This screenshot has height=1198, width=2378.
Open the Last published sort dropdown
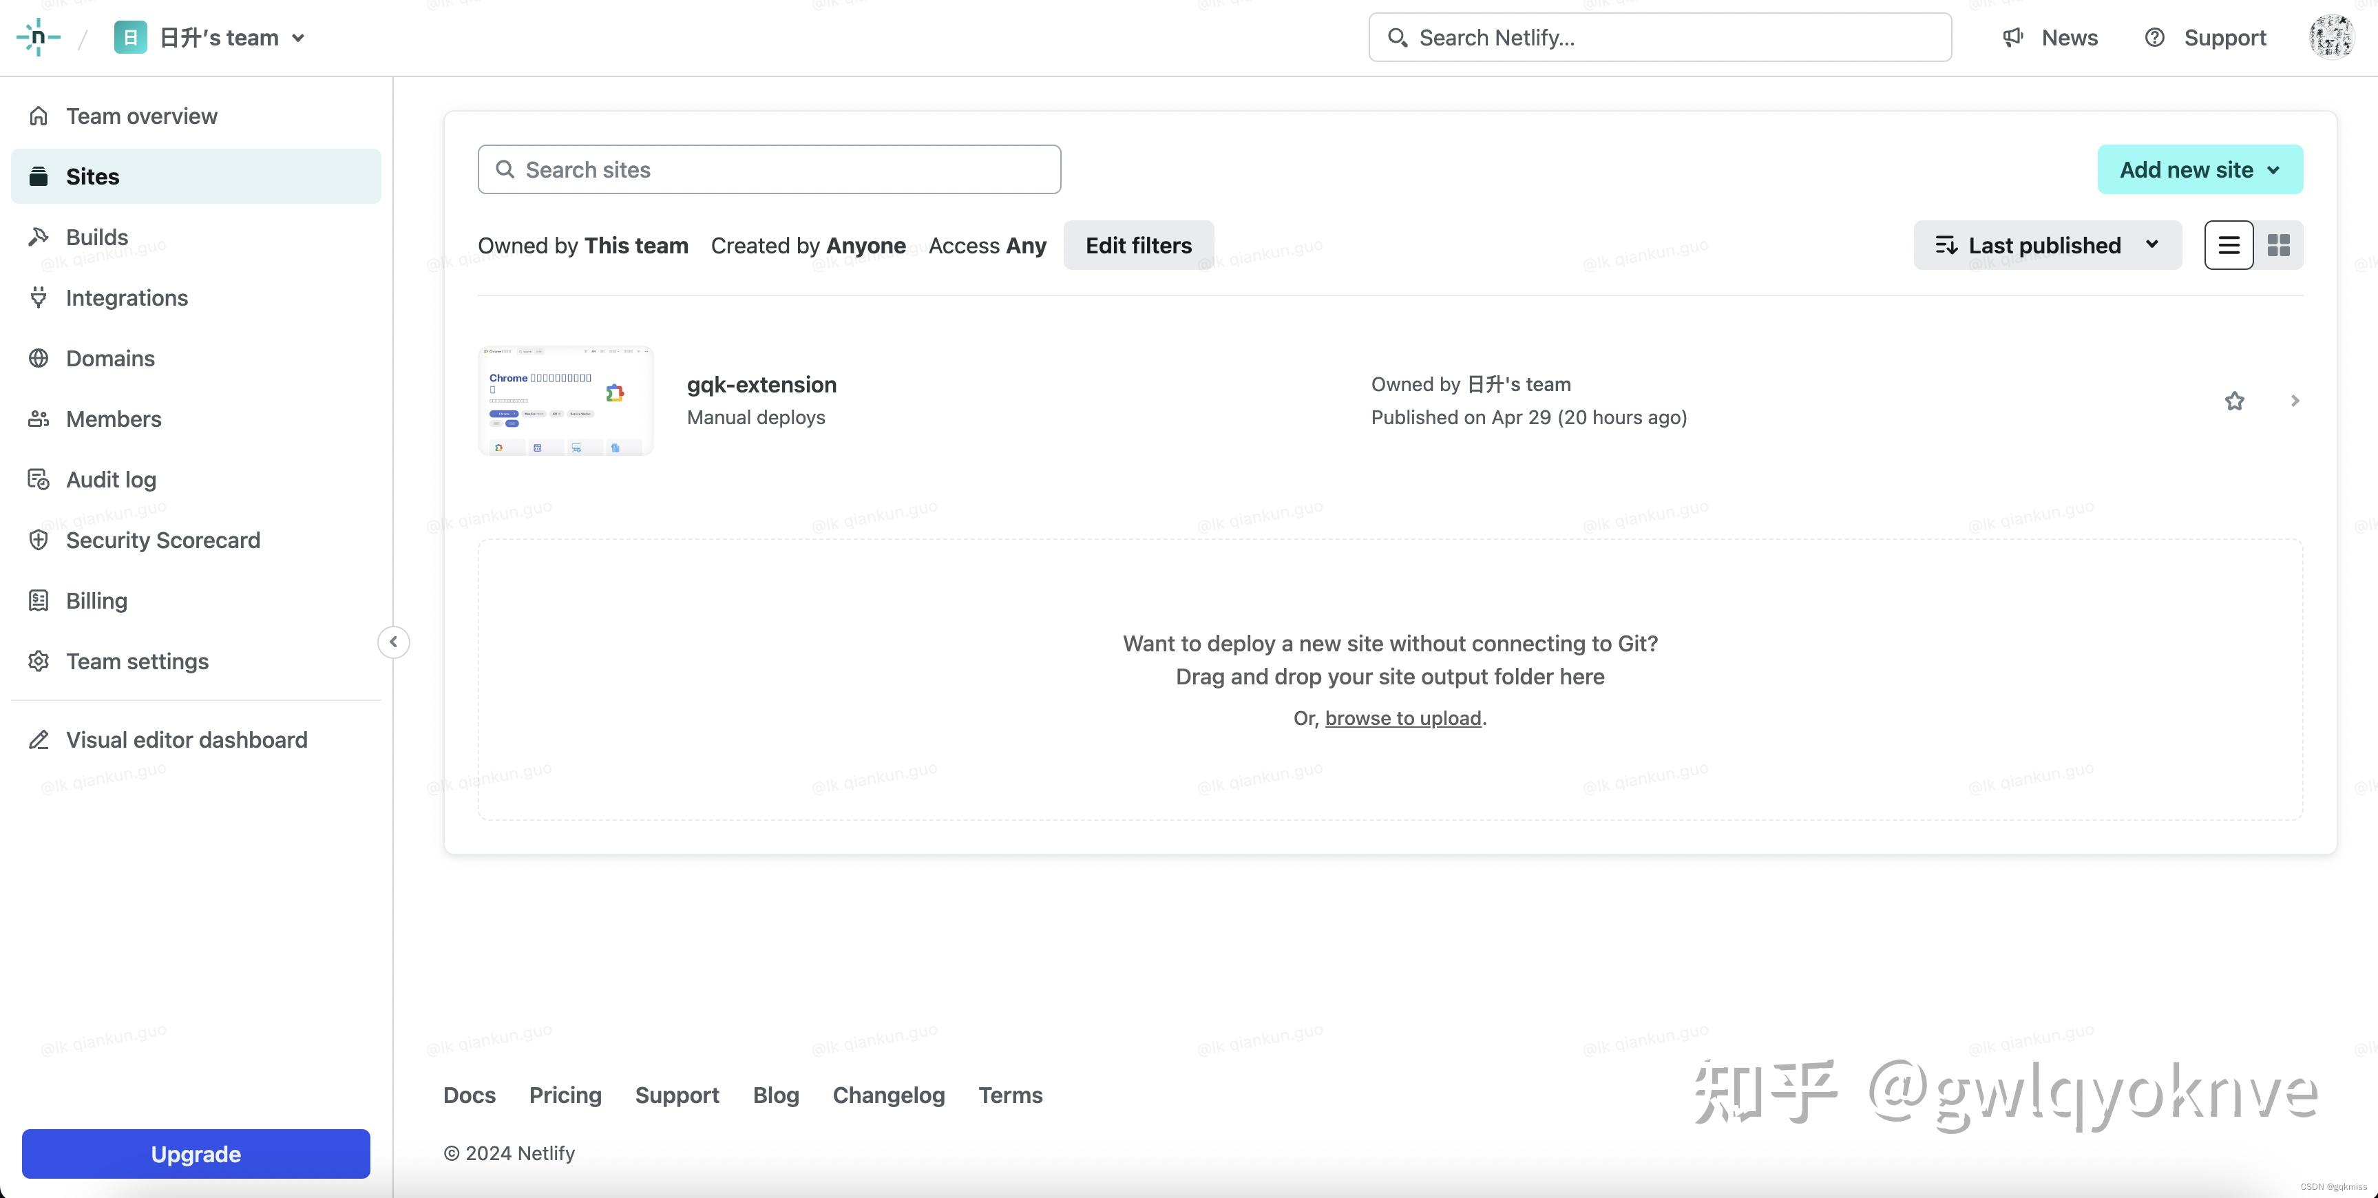coord(2045,244)
